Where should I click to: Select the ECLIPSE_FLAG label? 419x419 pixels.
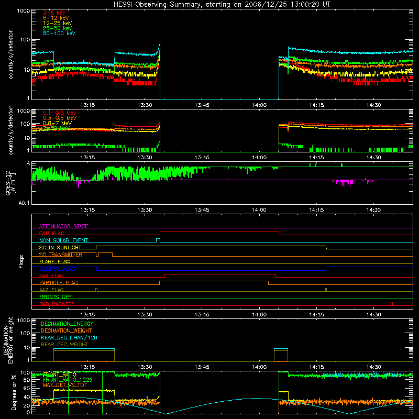pyautogui.click(x=57, y=269)
